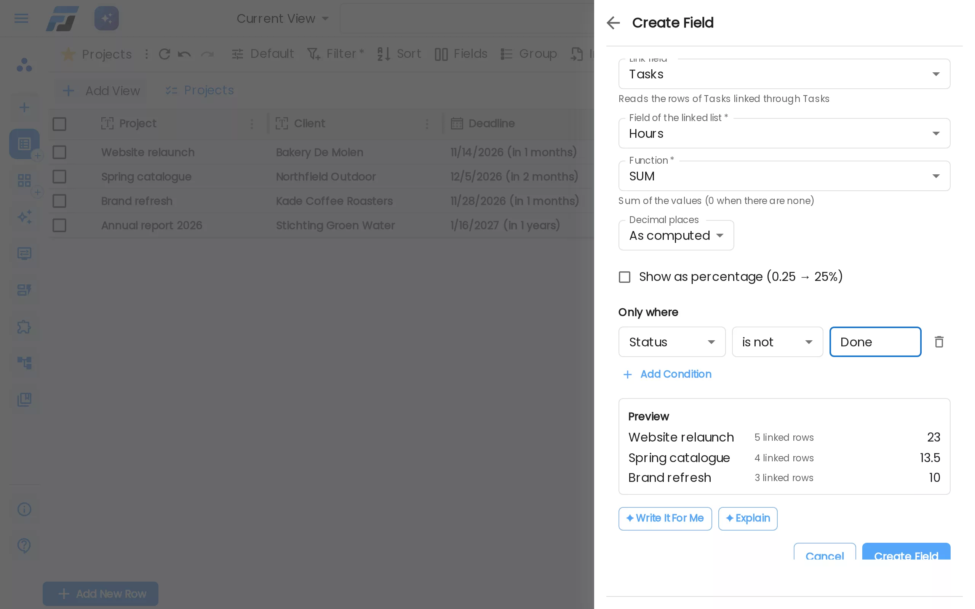Click the 'Northfield Outdoor' cell
Image resolution: width=975 pixels, height=609 pixels.
[x=326, y=176]
